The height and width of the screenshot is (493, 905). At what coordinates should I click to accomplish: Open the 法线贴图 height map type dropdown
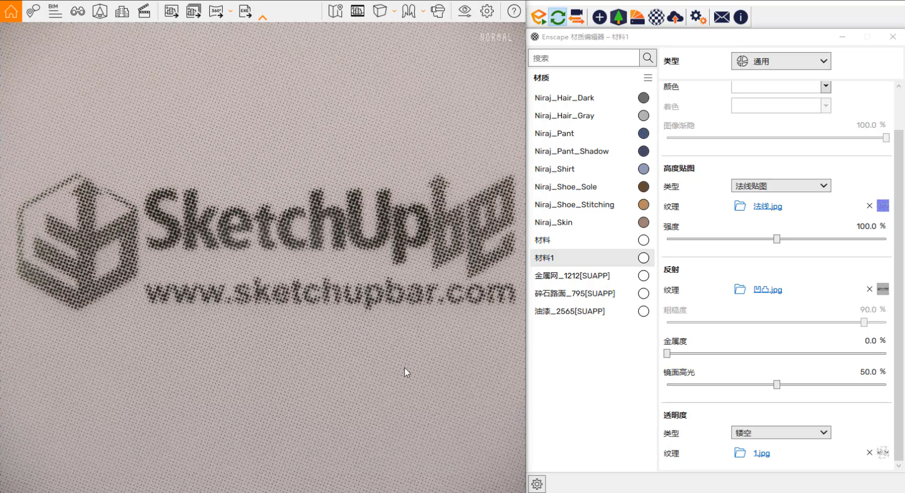(x=781, y=186)
